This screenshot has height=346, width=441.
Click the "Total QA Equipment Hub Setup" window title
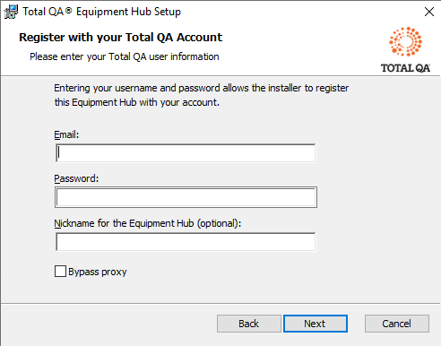(x=101, y=12)
